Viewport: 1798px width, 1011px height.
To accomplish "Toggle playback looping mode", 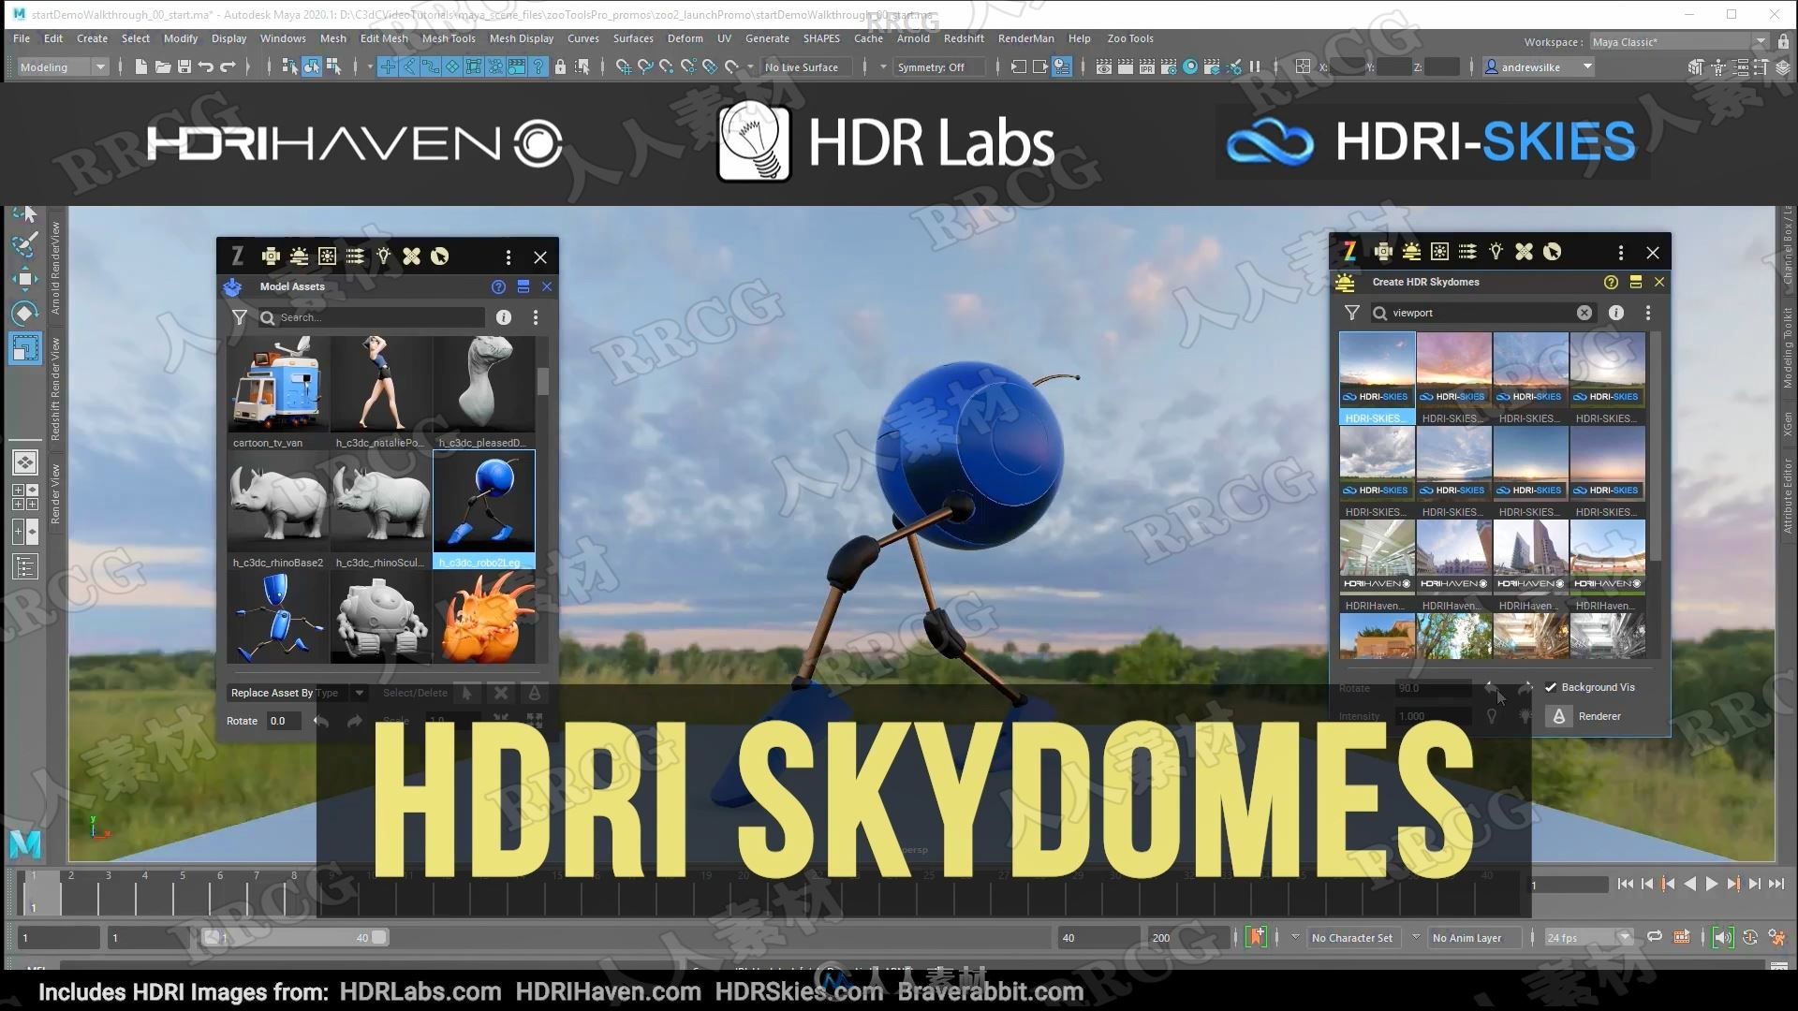I will [x=1655, y=937].
